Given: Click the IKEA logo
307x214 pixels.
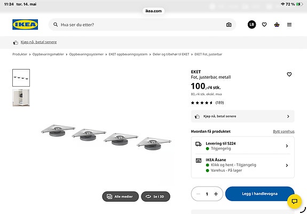Looking at the screenshot, I should pos(25,25).
